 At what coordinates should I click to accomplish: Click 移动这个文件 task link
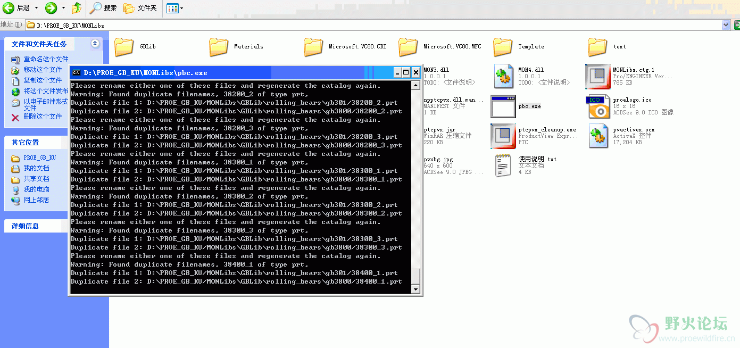coord(43,70)
